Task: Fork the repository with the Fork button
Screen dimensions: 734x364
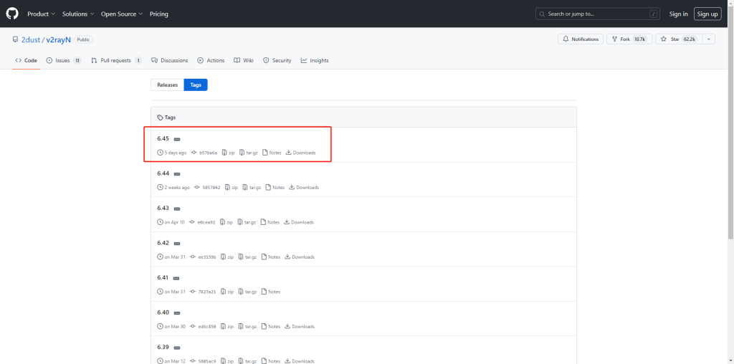Action: (629, 39)
